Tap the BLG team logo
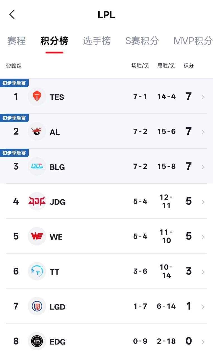 pos(37,167)
